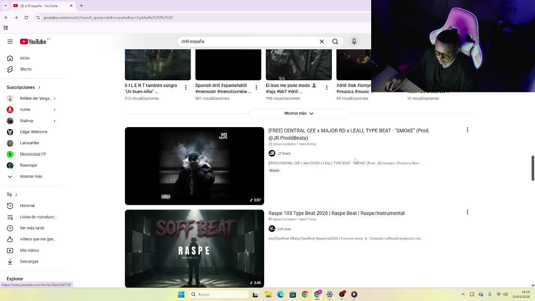Open the CENTRAL CEE x MAJOR RD video title
The height and width of the screenshot is (301, 535).
coord(349,134)
